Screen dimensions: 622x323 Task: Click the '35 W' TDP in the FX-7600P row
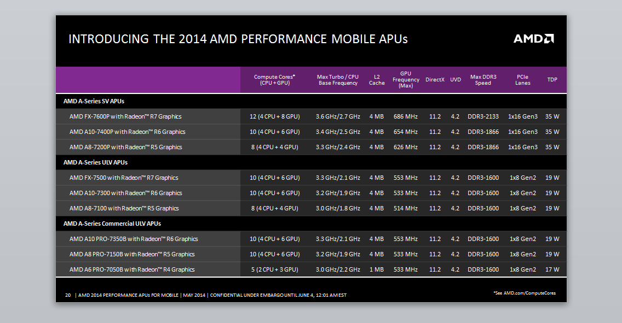click(x=552, y=116)
